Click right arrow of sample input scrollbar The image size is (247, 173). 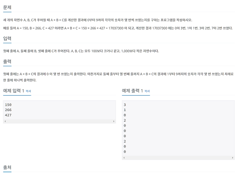(x=114, y=121)
